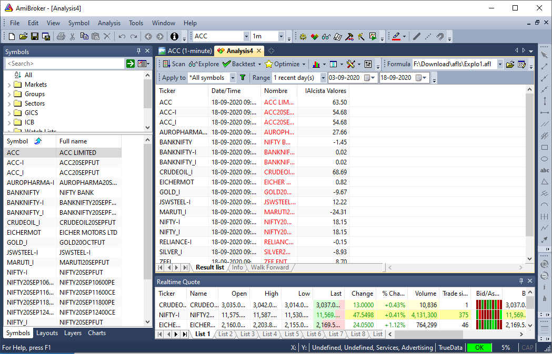Run the Scan analysis
Viewport: 552px width, 354px height.
tap(174, 64)
